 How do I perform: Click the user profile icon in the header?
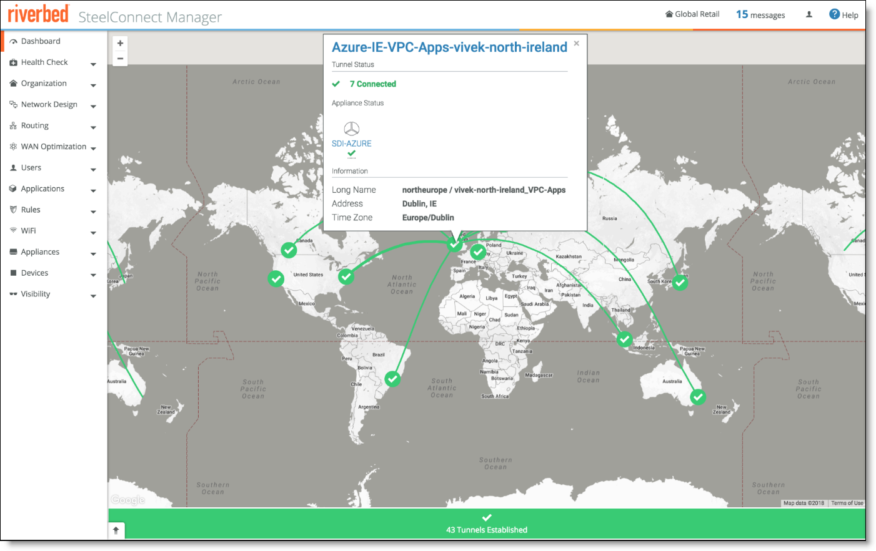pos(809,14)
